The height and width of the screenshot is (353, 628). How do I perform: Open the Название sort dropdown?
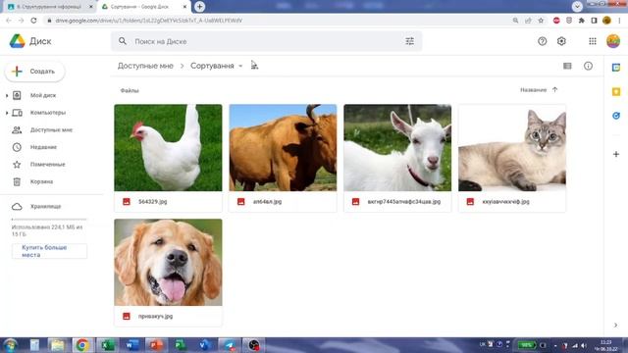pyautogui.click(x=533, y=90)
